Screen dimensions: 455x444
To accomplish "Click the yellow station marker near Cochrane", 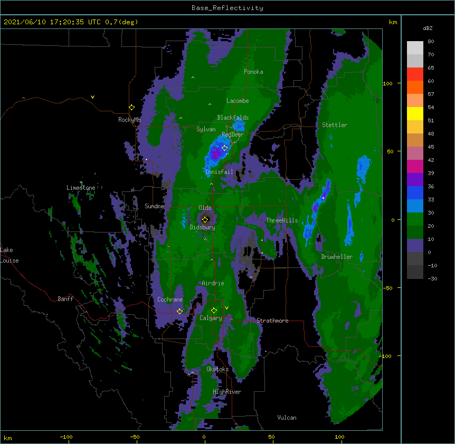I will point(179,311).
